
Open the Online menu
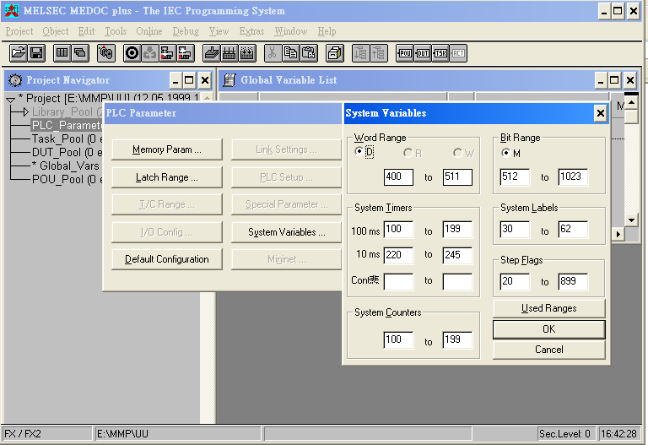(x=149, y=31)
